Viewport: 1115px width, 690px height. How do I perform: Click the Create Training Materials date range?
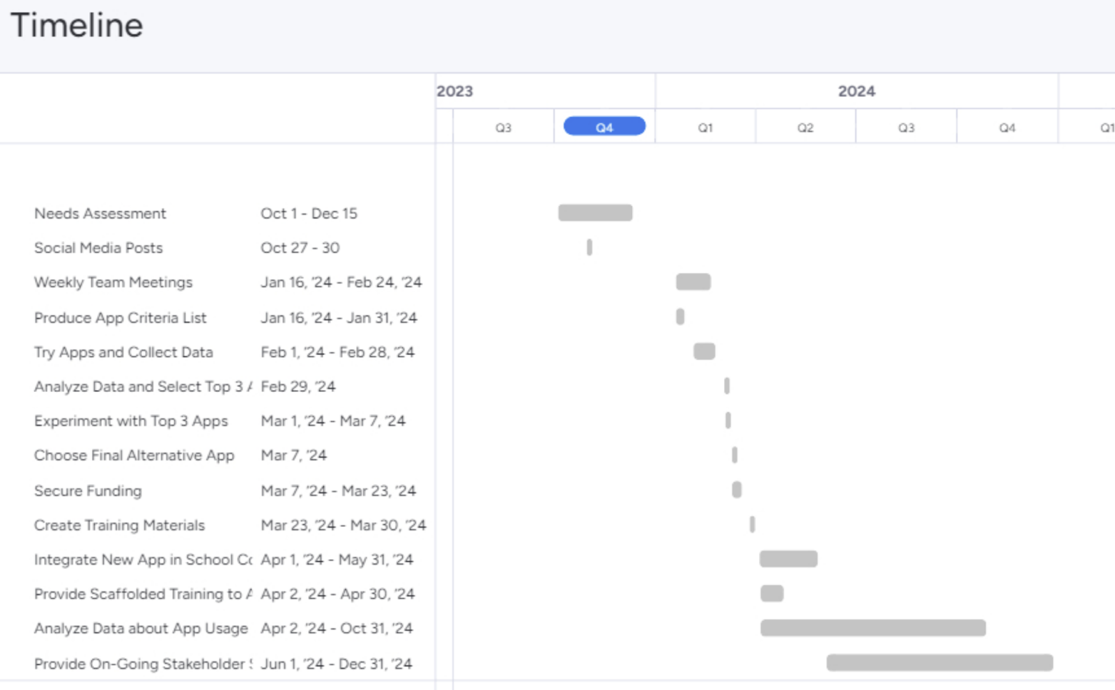343,525
